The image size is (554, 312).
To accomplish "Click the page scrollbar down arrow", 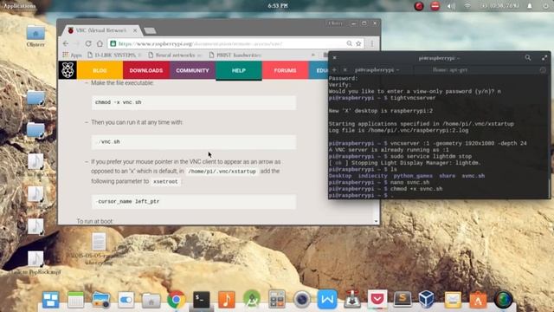I will tap(376, 222).
